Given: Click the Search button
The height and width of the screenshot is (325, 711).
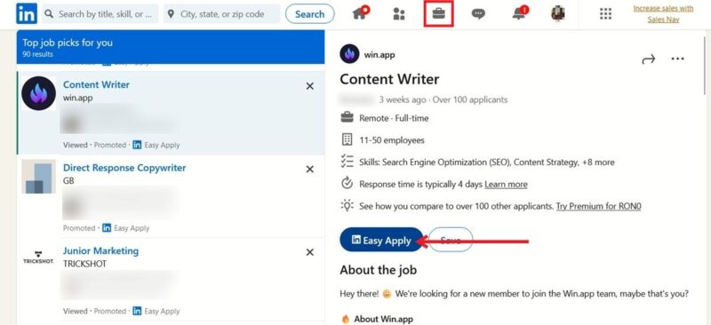Looking at the screenshot, I should pos(309,14).
